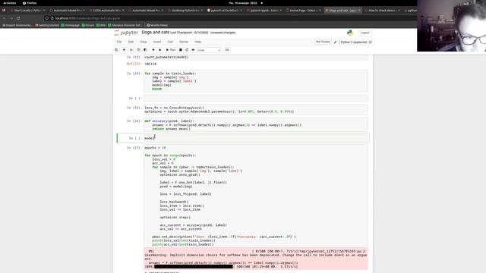
Task: Select the def accuracy function cell
Action: [256, 125]
